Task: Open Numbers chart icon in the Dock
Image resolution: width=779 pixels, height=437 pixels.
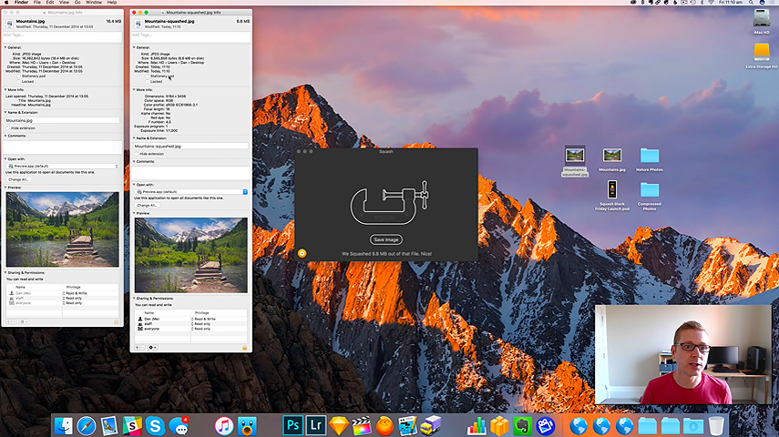Action: coord(477,426)
